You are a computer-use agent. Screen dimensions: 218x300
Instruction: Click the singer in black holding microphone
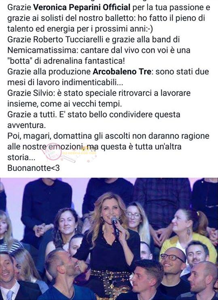click(x=109, y=241)
